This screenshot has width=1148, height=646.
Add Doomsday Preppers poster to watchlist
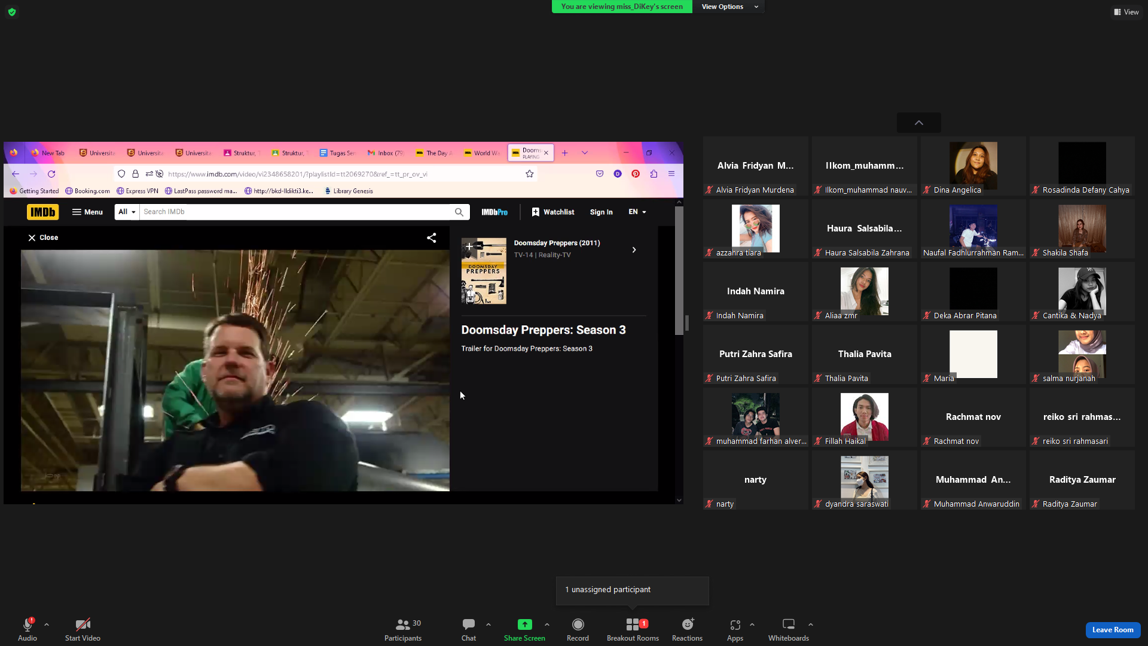pyautogui.click(x=469, y=246)
